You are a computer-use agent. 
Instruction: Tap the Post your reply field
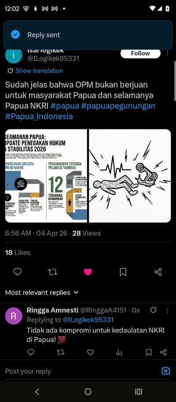coord(82,371)
